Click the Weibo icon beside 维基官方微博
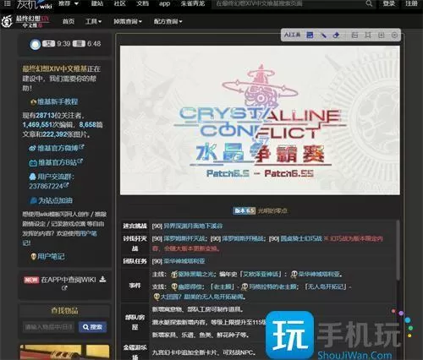 33,148
